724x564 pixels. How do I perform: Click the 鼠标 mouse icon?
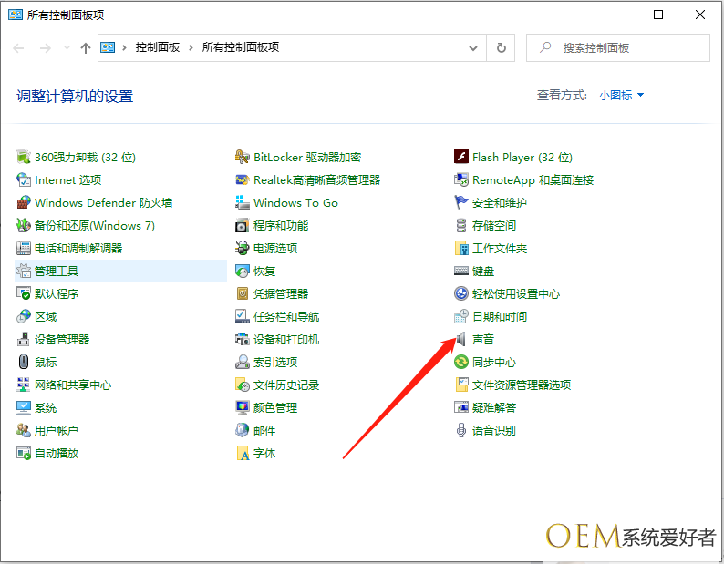[24, 362]
